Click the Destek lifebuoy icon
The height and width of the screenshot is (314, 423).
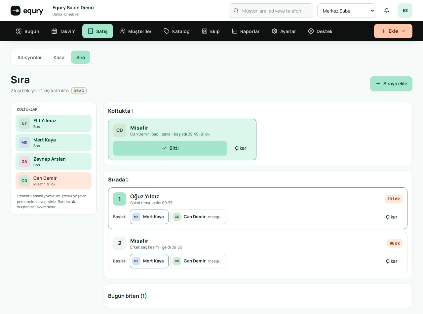[311, 31]
